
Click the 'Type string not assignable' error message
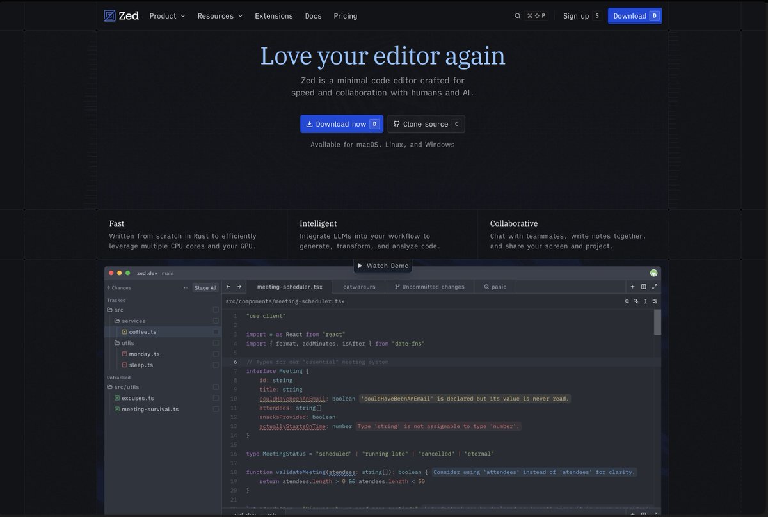(x=438, y=426)
